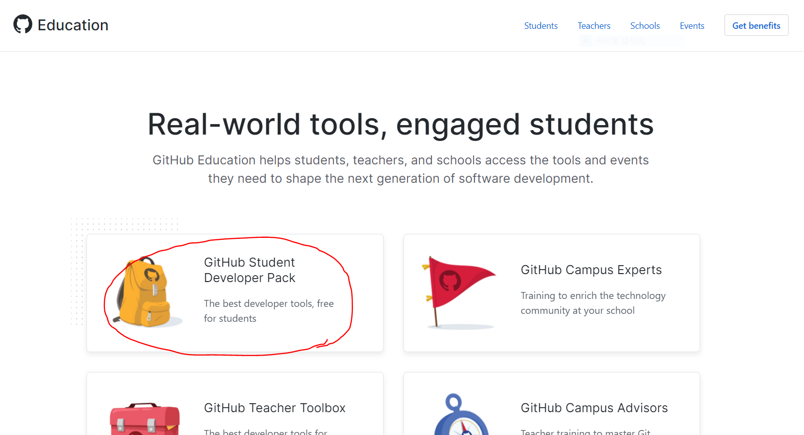The height and width of the screenshot is (435, 804).
Task: Open the Education home link text
Action: click(73, 25)
